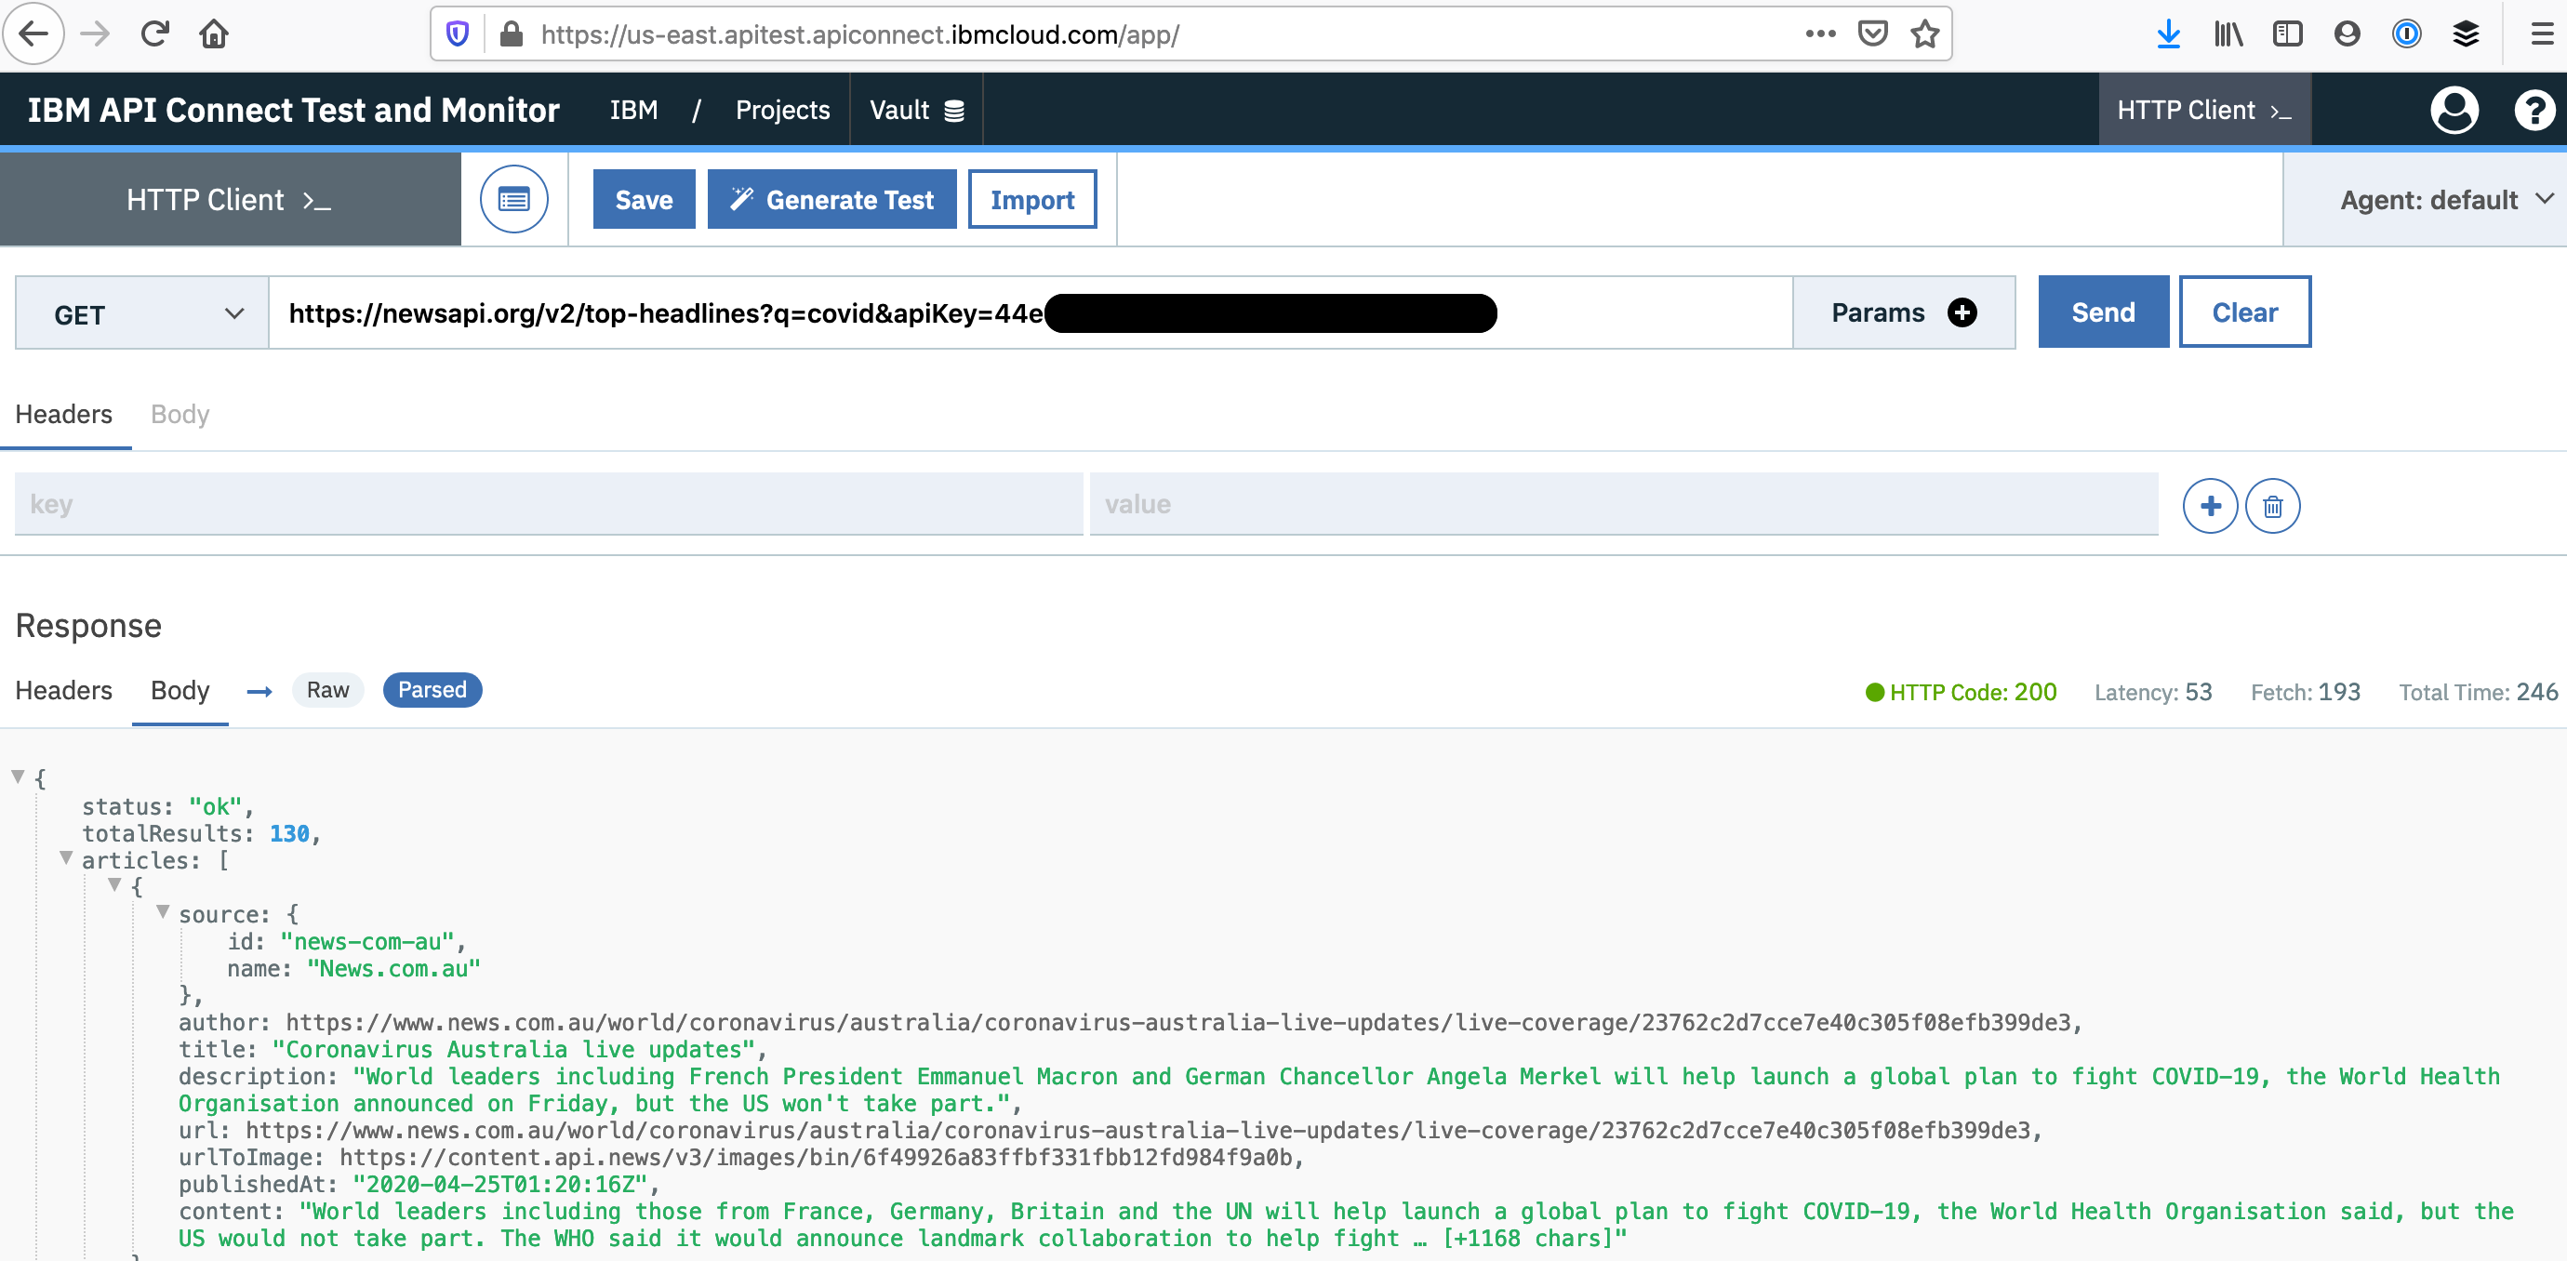
Task: Open the Projects menu
Action: (x=782, y=110)
